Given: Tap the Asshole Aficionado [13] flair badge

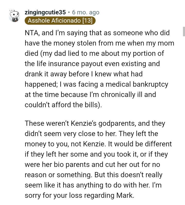Looking at the screenshot, I should coord(60,21).
